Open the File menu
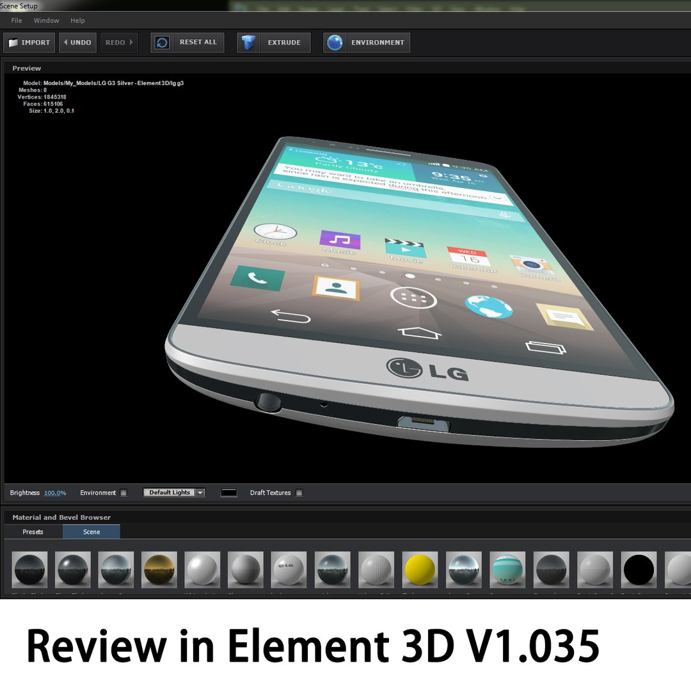 point(16,20)
